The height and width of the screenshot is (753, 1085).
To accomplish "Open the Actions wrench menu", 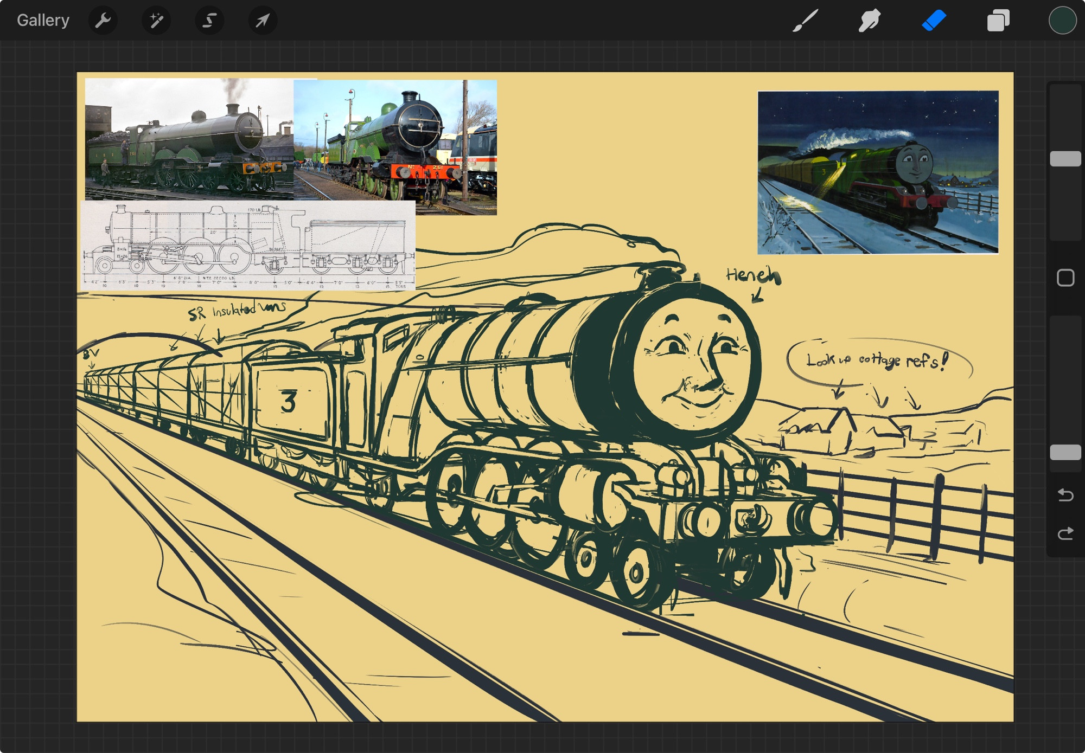I will coord(103,21).
